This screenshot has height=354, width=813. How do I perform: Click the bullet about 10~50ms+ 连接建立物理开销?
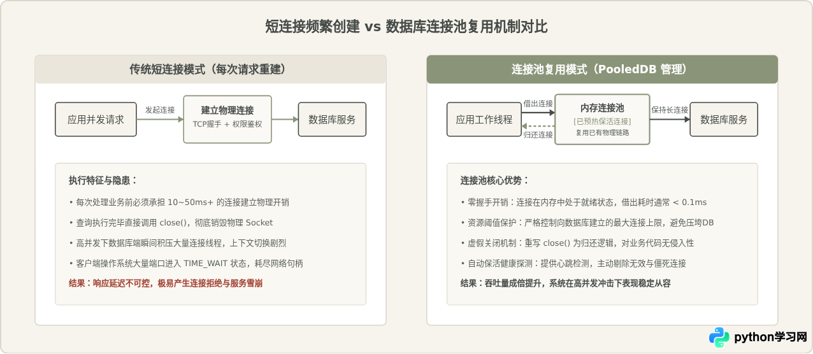[x=179, y=202]
